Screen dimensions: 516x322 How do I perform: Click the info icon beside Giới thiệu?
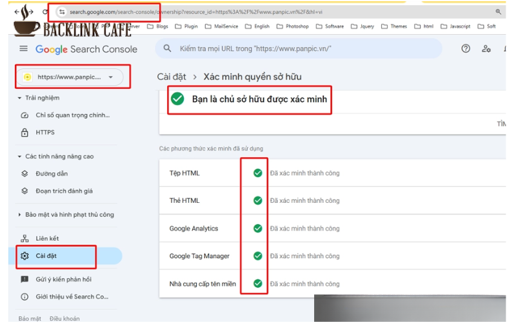[x=25, y=297]
